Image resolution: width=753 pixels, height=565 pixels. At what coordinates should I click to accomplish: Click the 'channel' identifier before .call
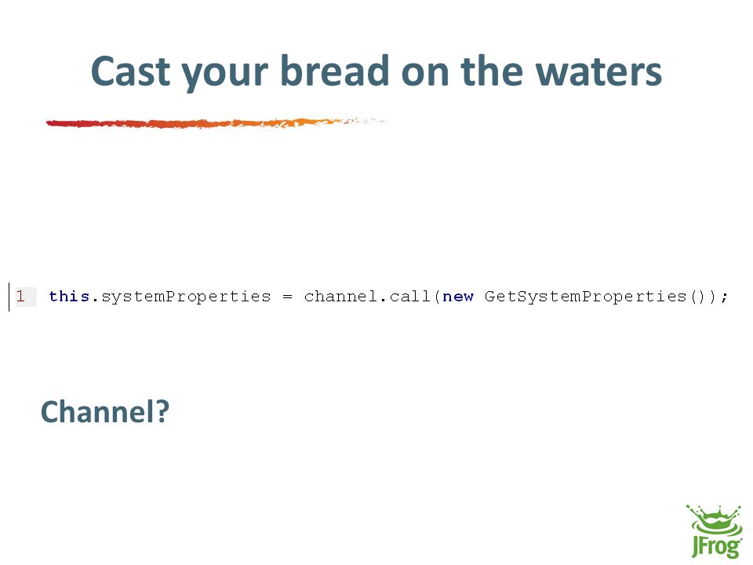(x=341, y=297)
